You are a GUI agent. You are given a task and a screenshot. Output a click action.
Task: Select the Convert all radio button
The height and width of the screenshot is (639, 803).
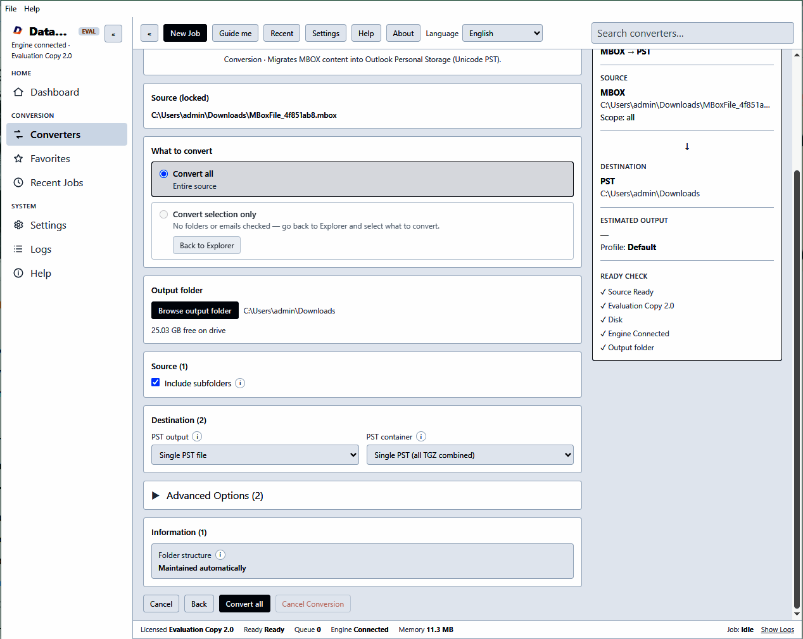click(164, 174)
